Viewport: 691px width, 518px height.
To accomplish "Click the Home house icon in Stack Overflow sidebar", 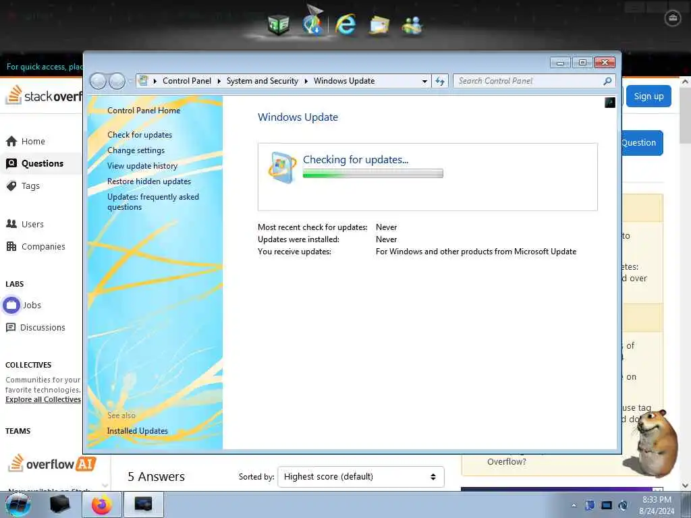I will [x=11, y=142].
